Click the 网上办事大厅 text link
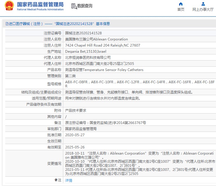Screen dimensions: 216x186 (203, 9)
